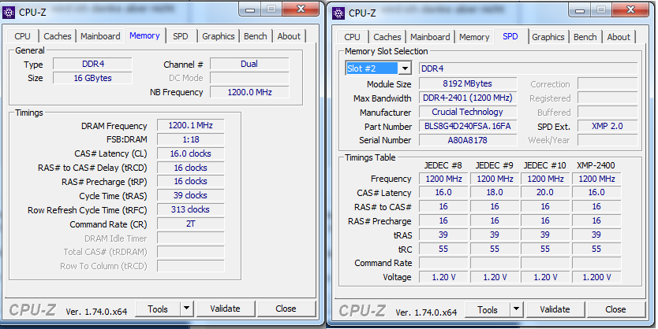Click the SPD Ext. XMP 2.0 value

[608, 126]
